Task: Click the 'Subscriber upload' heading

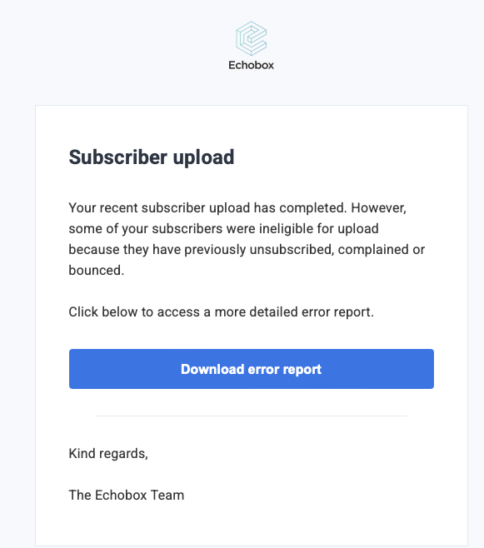Action: click(152, 157)
